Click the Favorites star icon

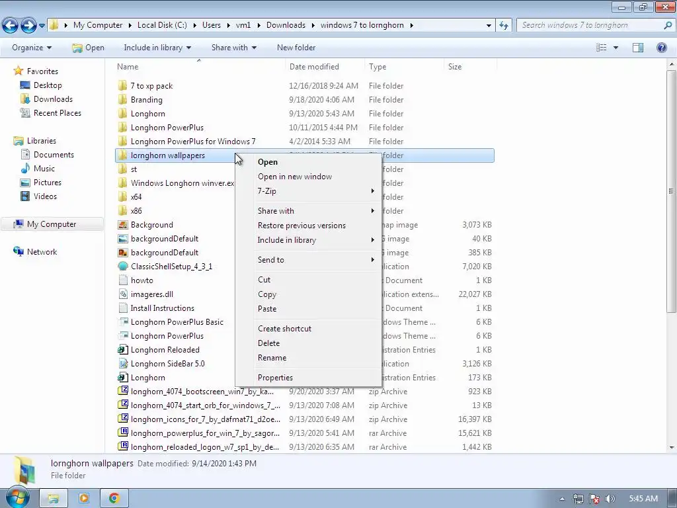18,71
